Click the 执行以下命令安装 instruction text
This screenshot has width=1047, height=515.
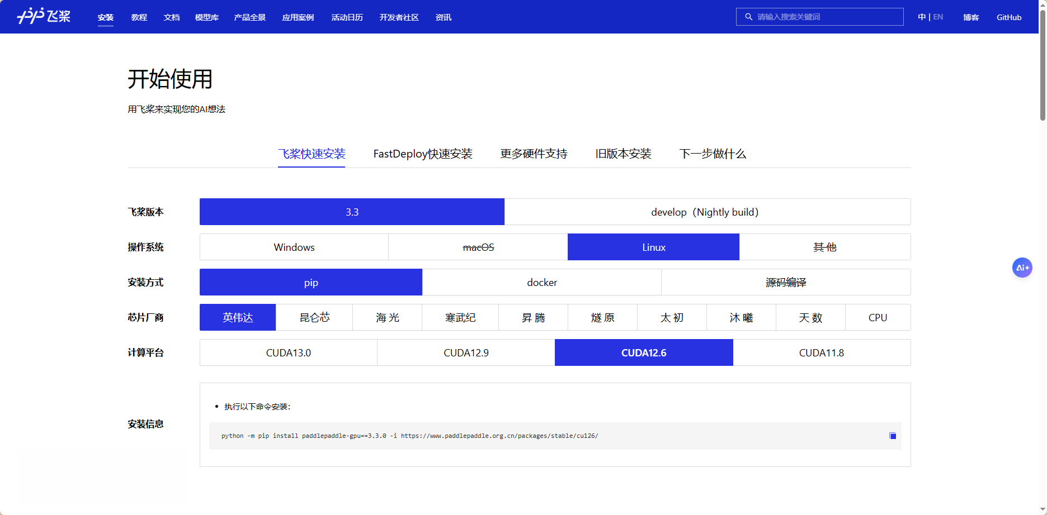point(257,407)
